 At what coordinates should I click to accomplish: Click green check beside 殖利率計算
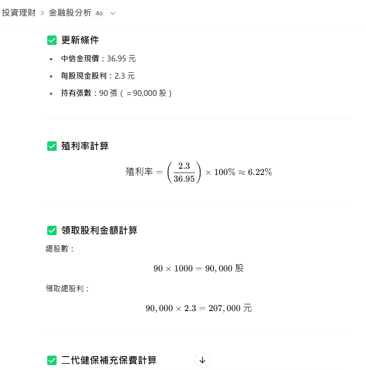(x=52, y=146)
